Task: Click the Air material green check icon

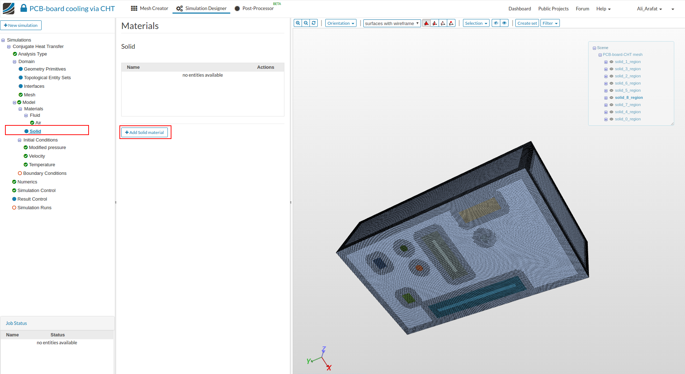Action: (32, 123)
